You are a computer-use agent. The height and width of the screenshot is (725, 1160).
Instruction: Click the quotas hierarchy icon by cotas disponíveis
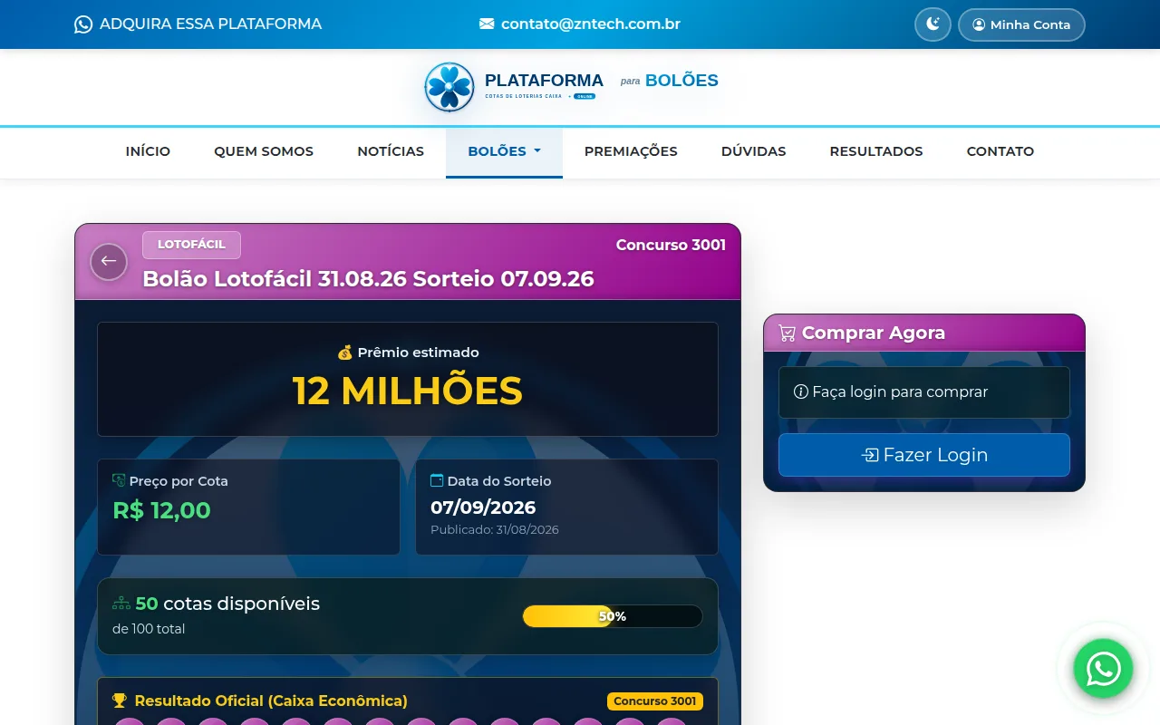click(121, 604)
